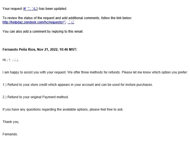Click the "Thank you," closing line

click(11, 122)
